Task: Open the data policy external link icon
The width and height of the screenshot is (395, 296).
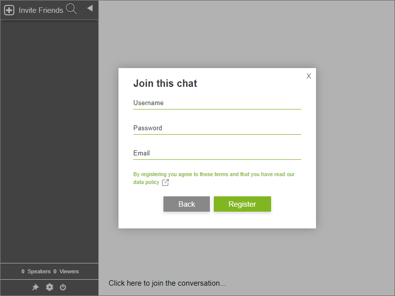Action: [x=165, y=182]
